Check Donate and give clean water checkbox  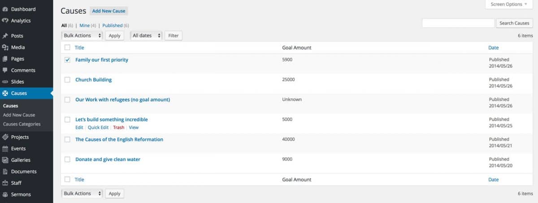click(x=67, y=159)
